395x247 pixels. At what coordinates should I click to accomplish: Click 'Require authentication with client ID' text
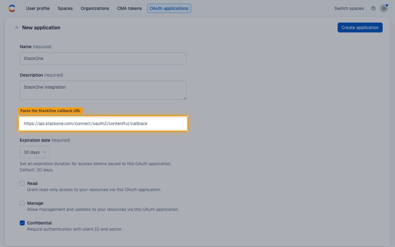coord(75,229)
